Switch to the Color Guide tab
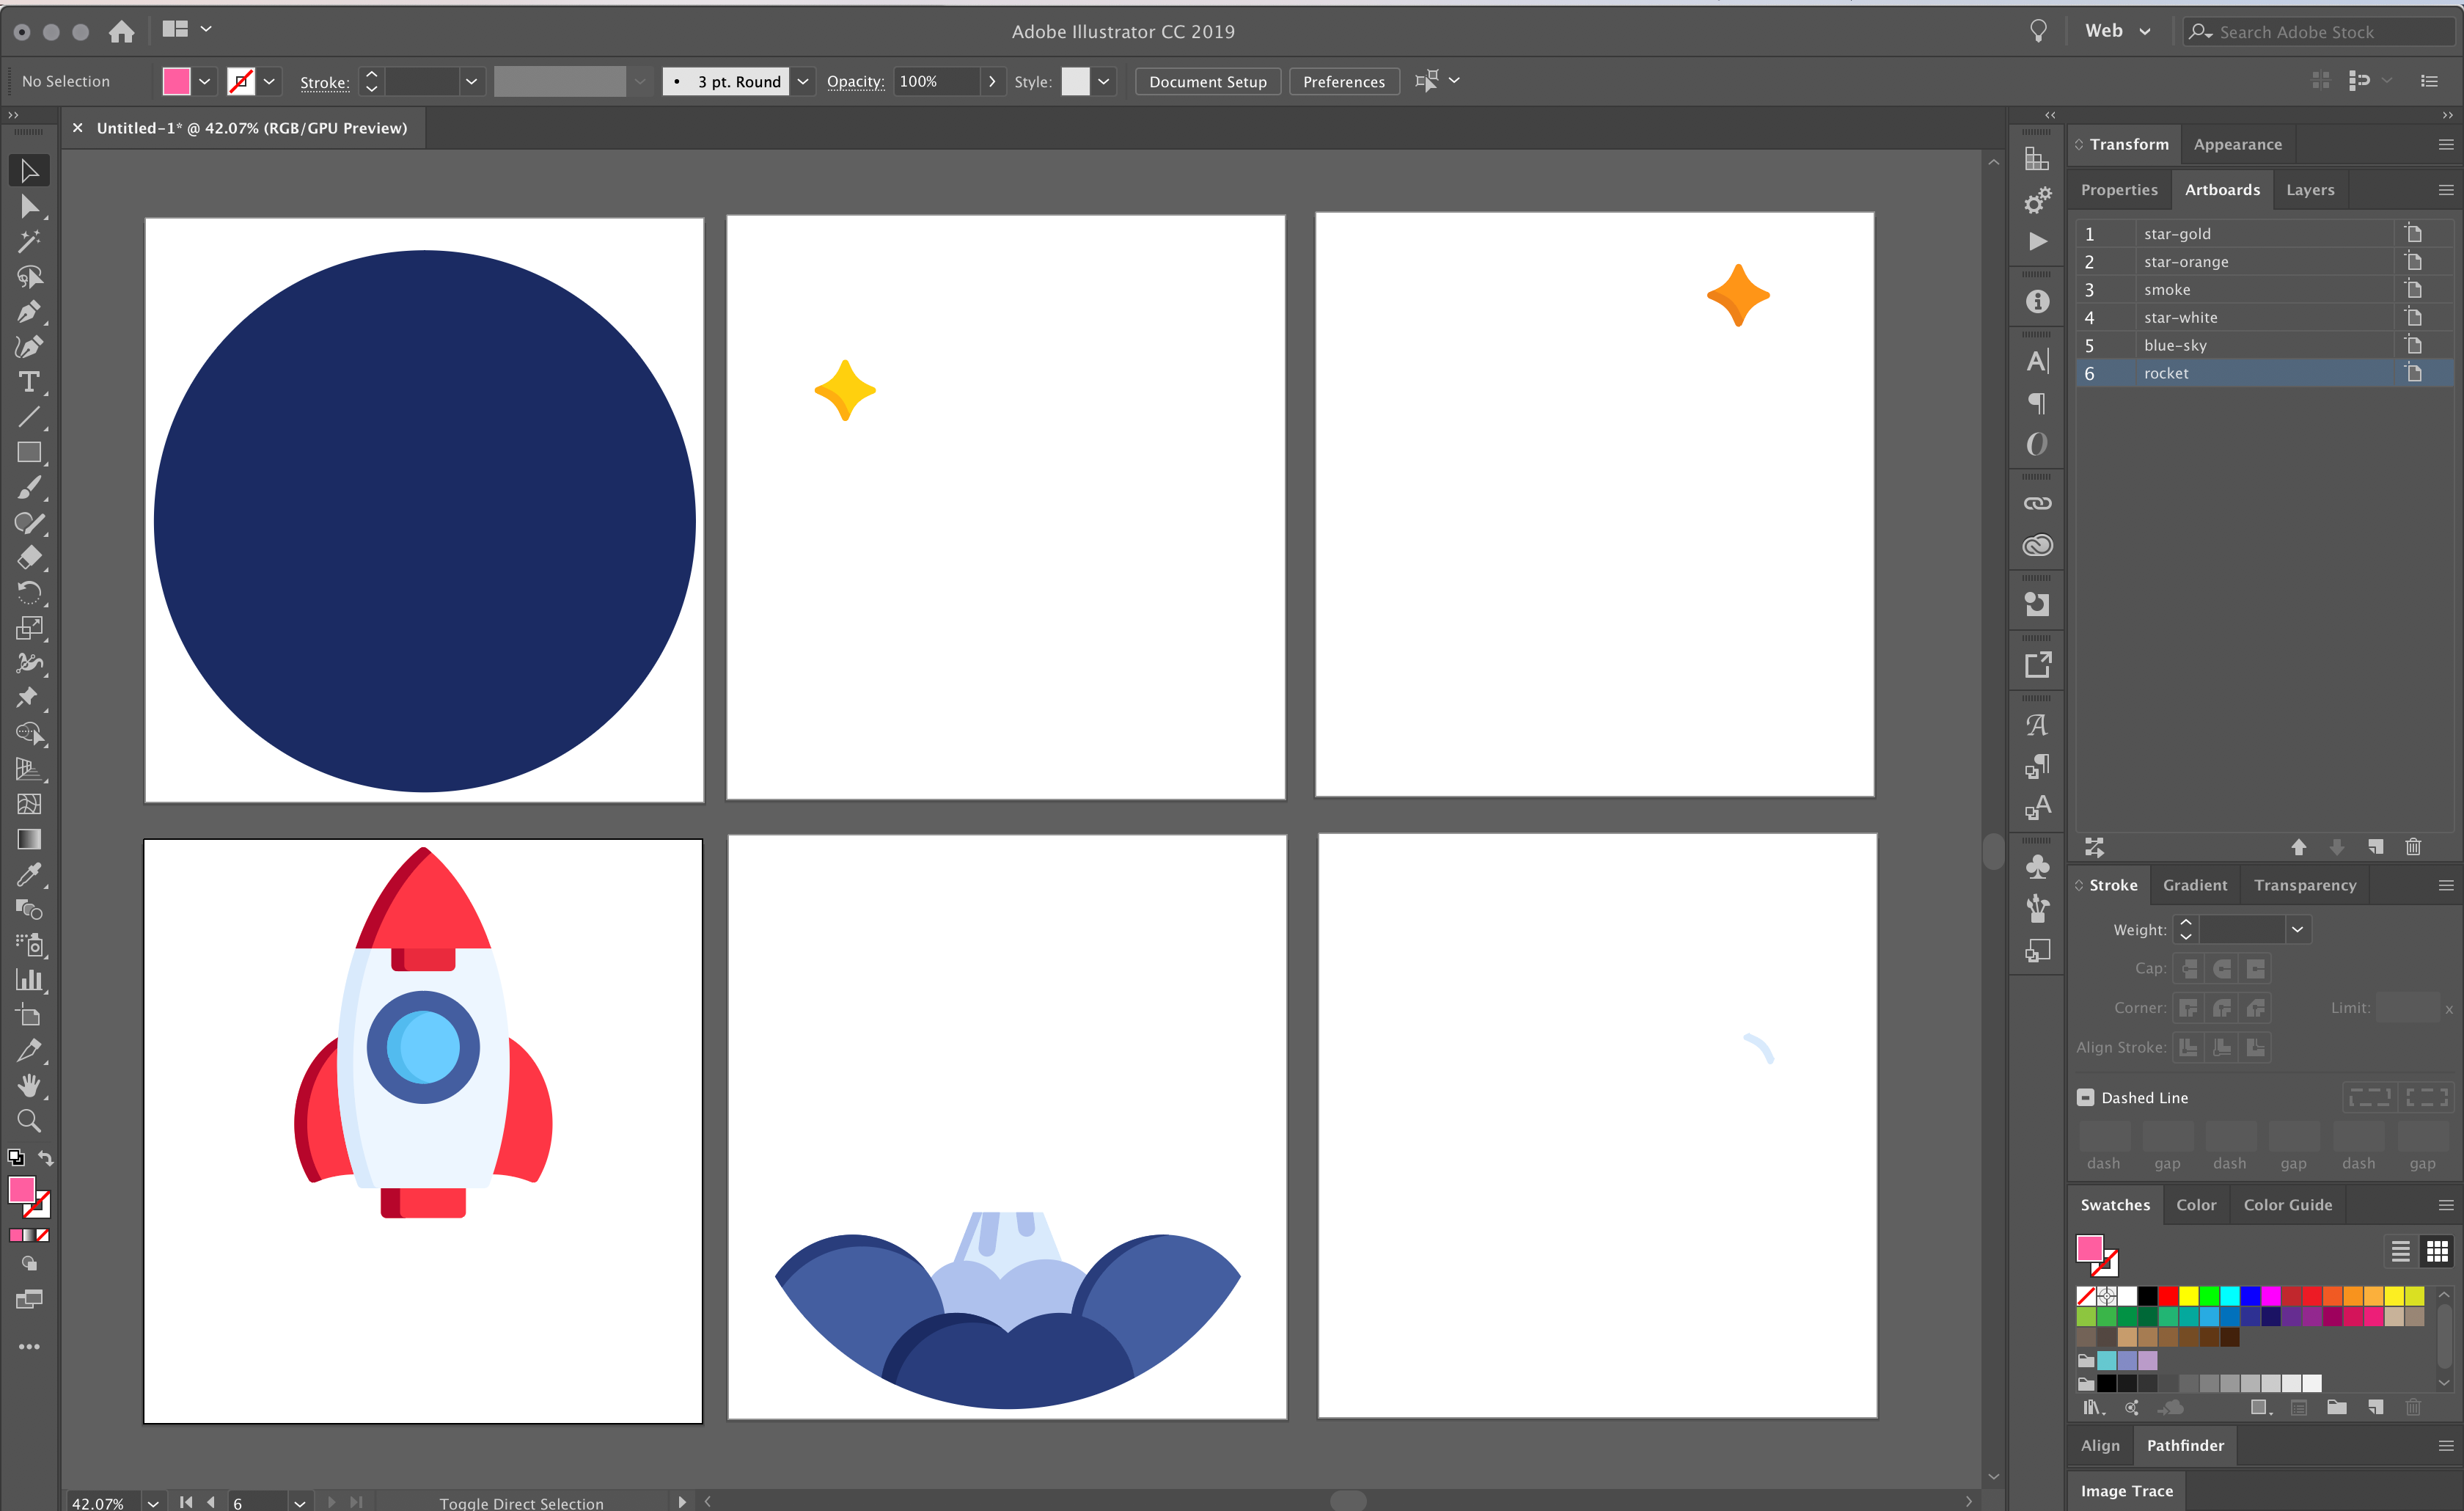The image size is (2464, 1511). (x=2287, y=1205)
